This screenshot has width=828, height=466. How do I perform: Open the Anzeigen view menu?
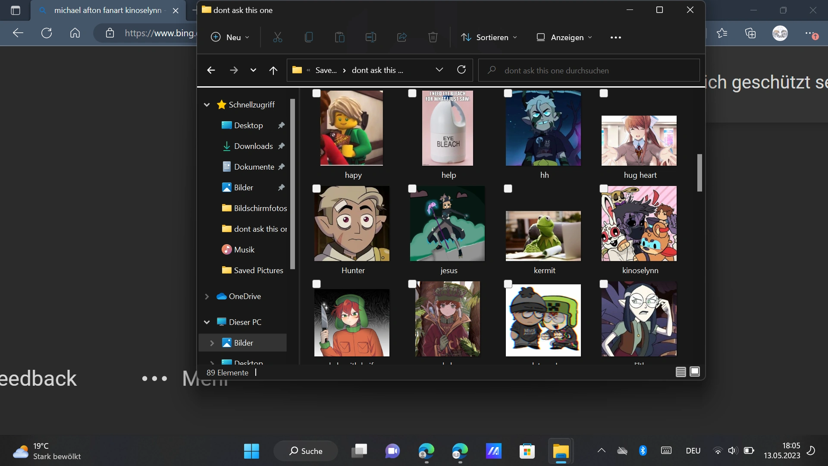coord(565,38)
